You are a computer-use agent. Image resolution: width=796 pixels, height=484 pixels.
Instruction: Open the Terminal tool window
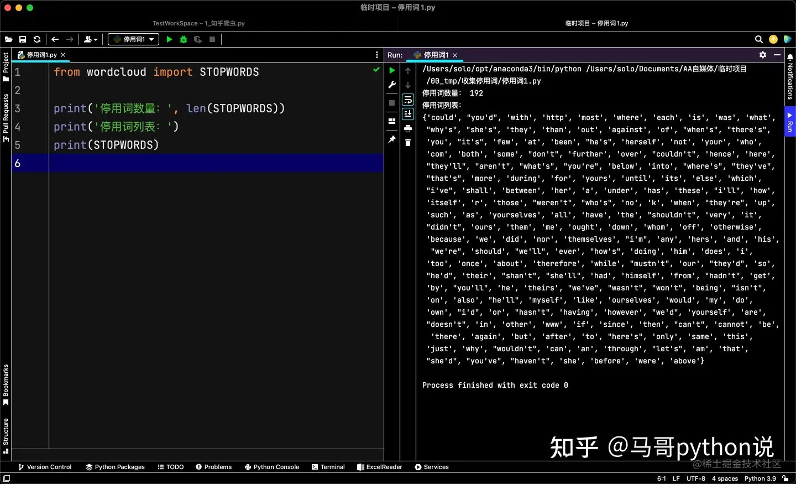(x=328, y=467)
